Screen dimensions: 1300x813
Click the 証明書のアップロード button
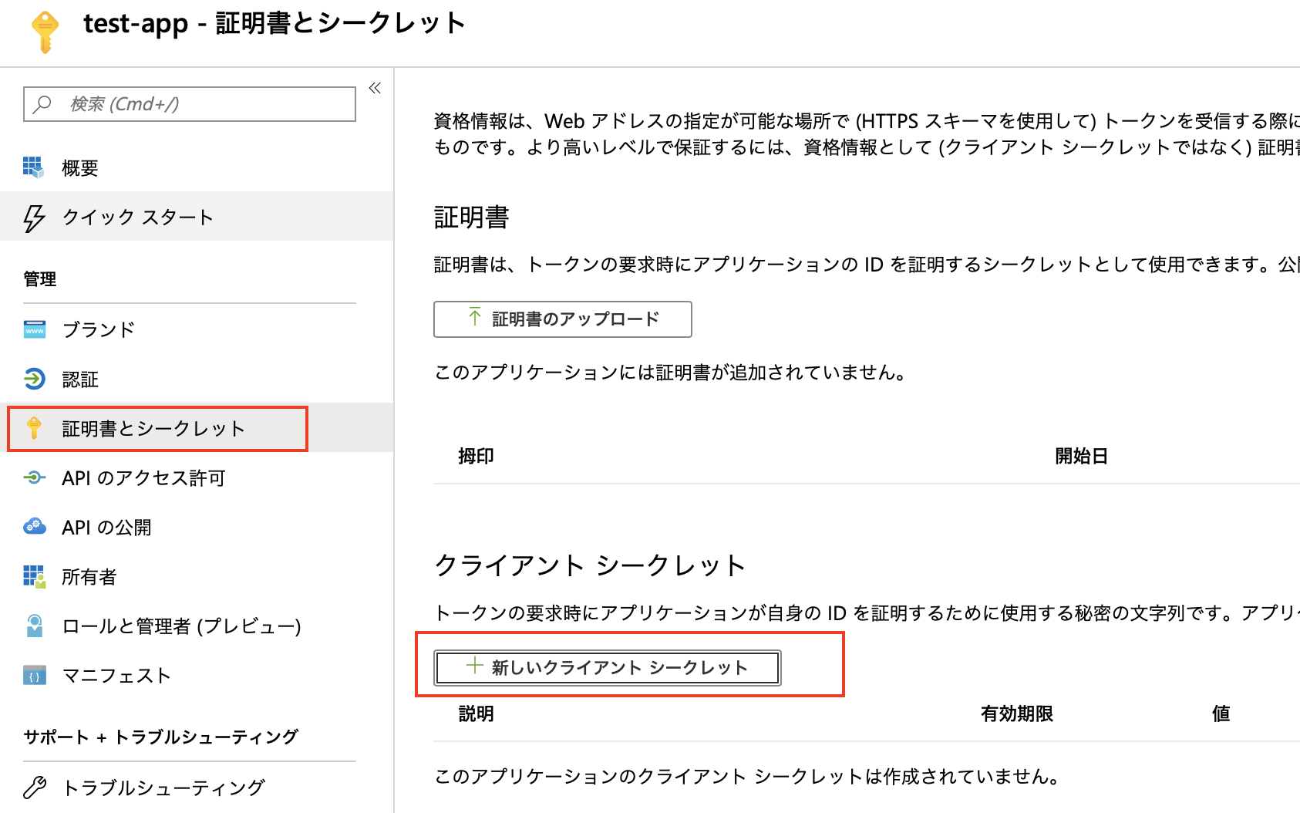[562, 319]
